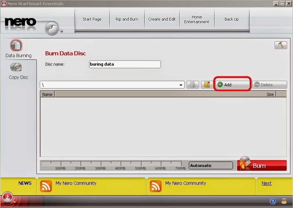Follow the Next link in news bar

point(266,183)
